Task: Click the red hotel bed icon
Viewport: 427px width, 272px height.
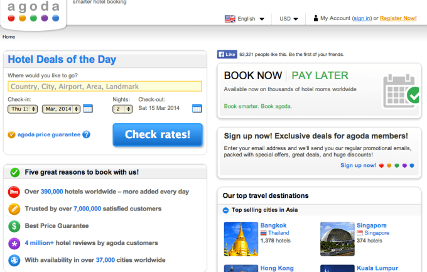Action: pos(14,192)
